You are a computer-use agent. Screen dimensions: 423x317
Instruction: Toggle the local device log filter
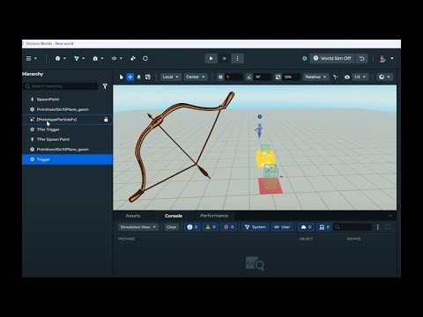pyautogui.click(x=324, y=227)
